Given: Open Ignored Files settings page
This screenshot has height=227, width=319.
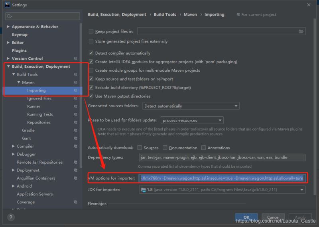Looking at the screenshot, I should [39, 98].
